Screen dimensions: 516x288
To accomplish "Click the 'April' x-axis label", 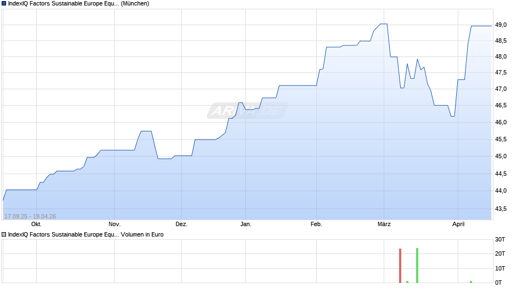I will coord(458,224).
